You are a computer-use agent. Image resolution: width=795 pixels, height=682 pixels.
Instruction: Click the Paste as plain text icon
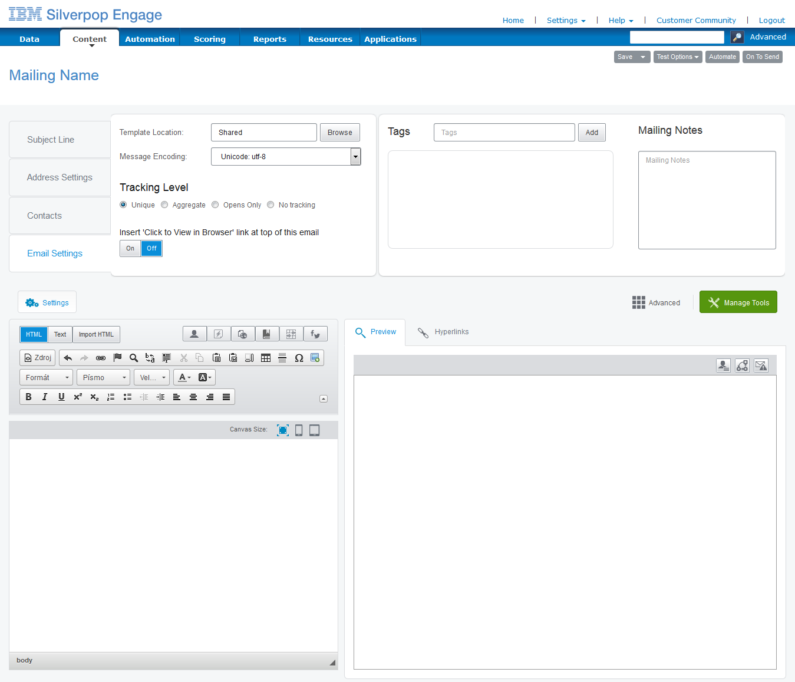216,358
